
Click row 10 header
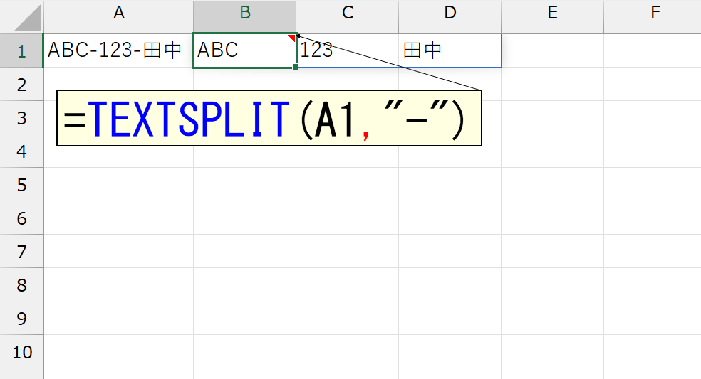coord(21,352)
